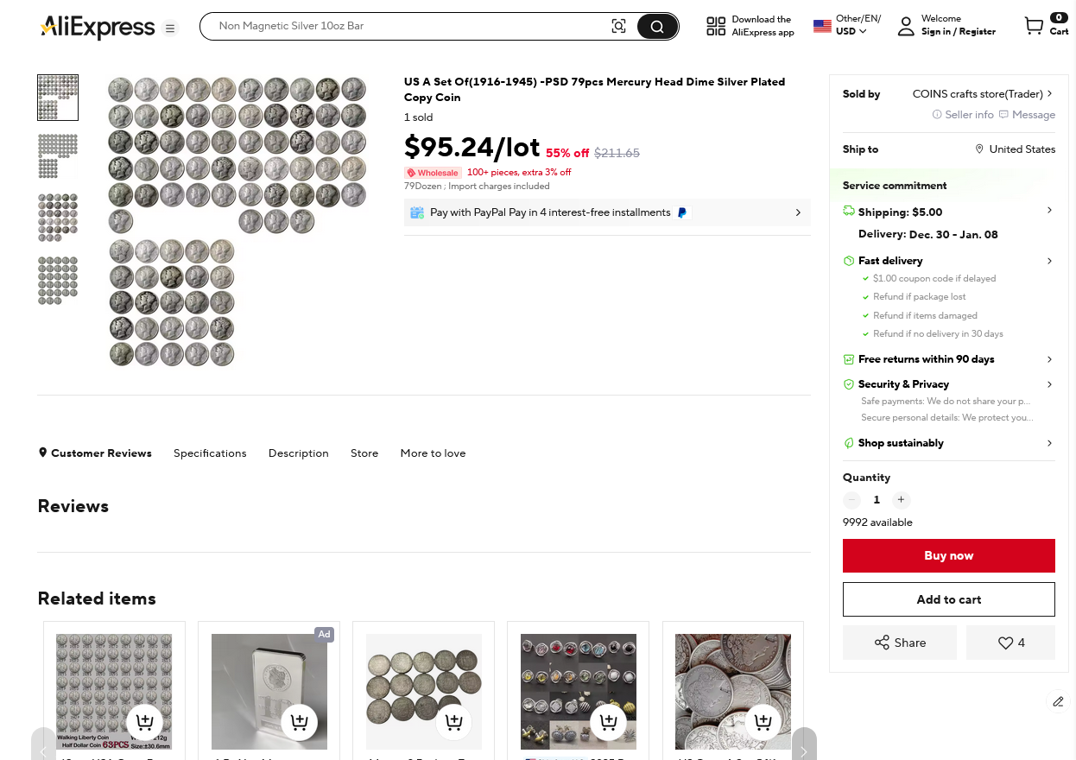This screenshot has height=760, width=1076.
Task: Click the US flag language icon
Action: [x=822, y=26]
